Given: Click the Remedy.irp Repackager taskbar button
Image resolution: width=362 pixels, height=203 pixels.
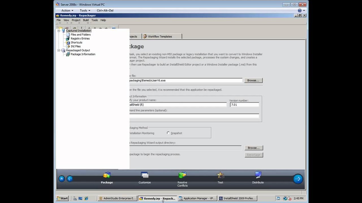Looking at the screenshot, I should tap(158, 198).
